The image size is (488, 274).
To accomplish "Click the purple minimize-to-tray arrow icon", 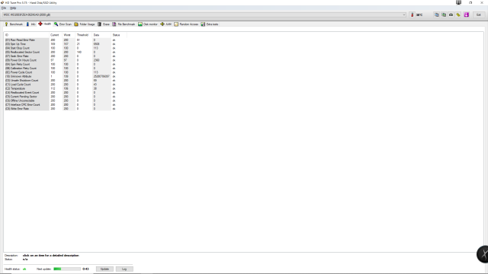I will point(466,14).
